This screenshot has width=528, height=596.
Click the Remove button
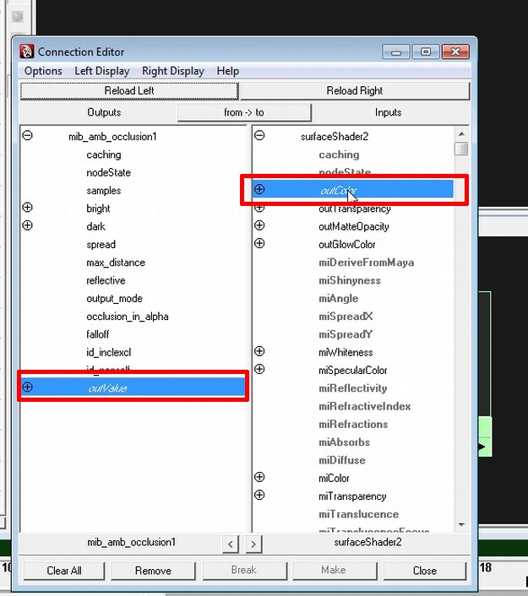[153, 571]
